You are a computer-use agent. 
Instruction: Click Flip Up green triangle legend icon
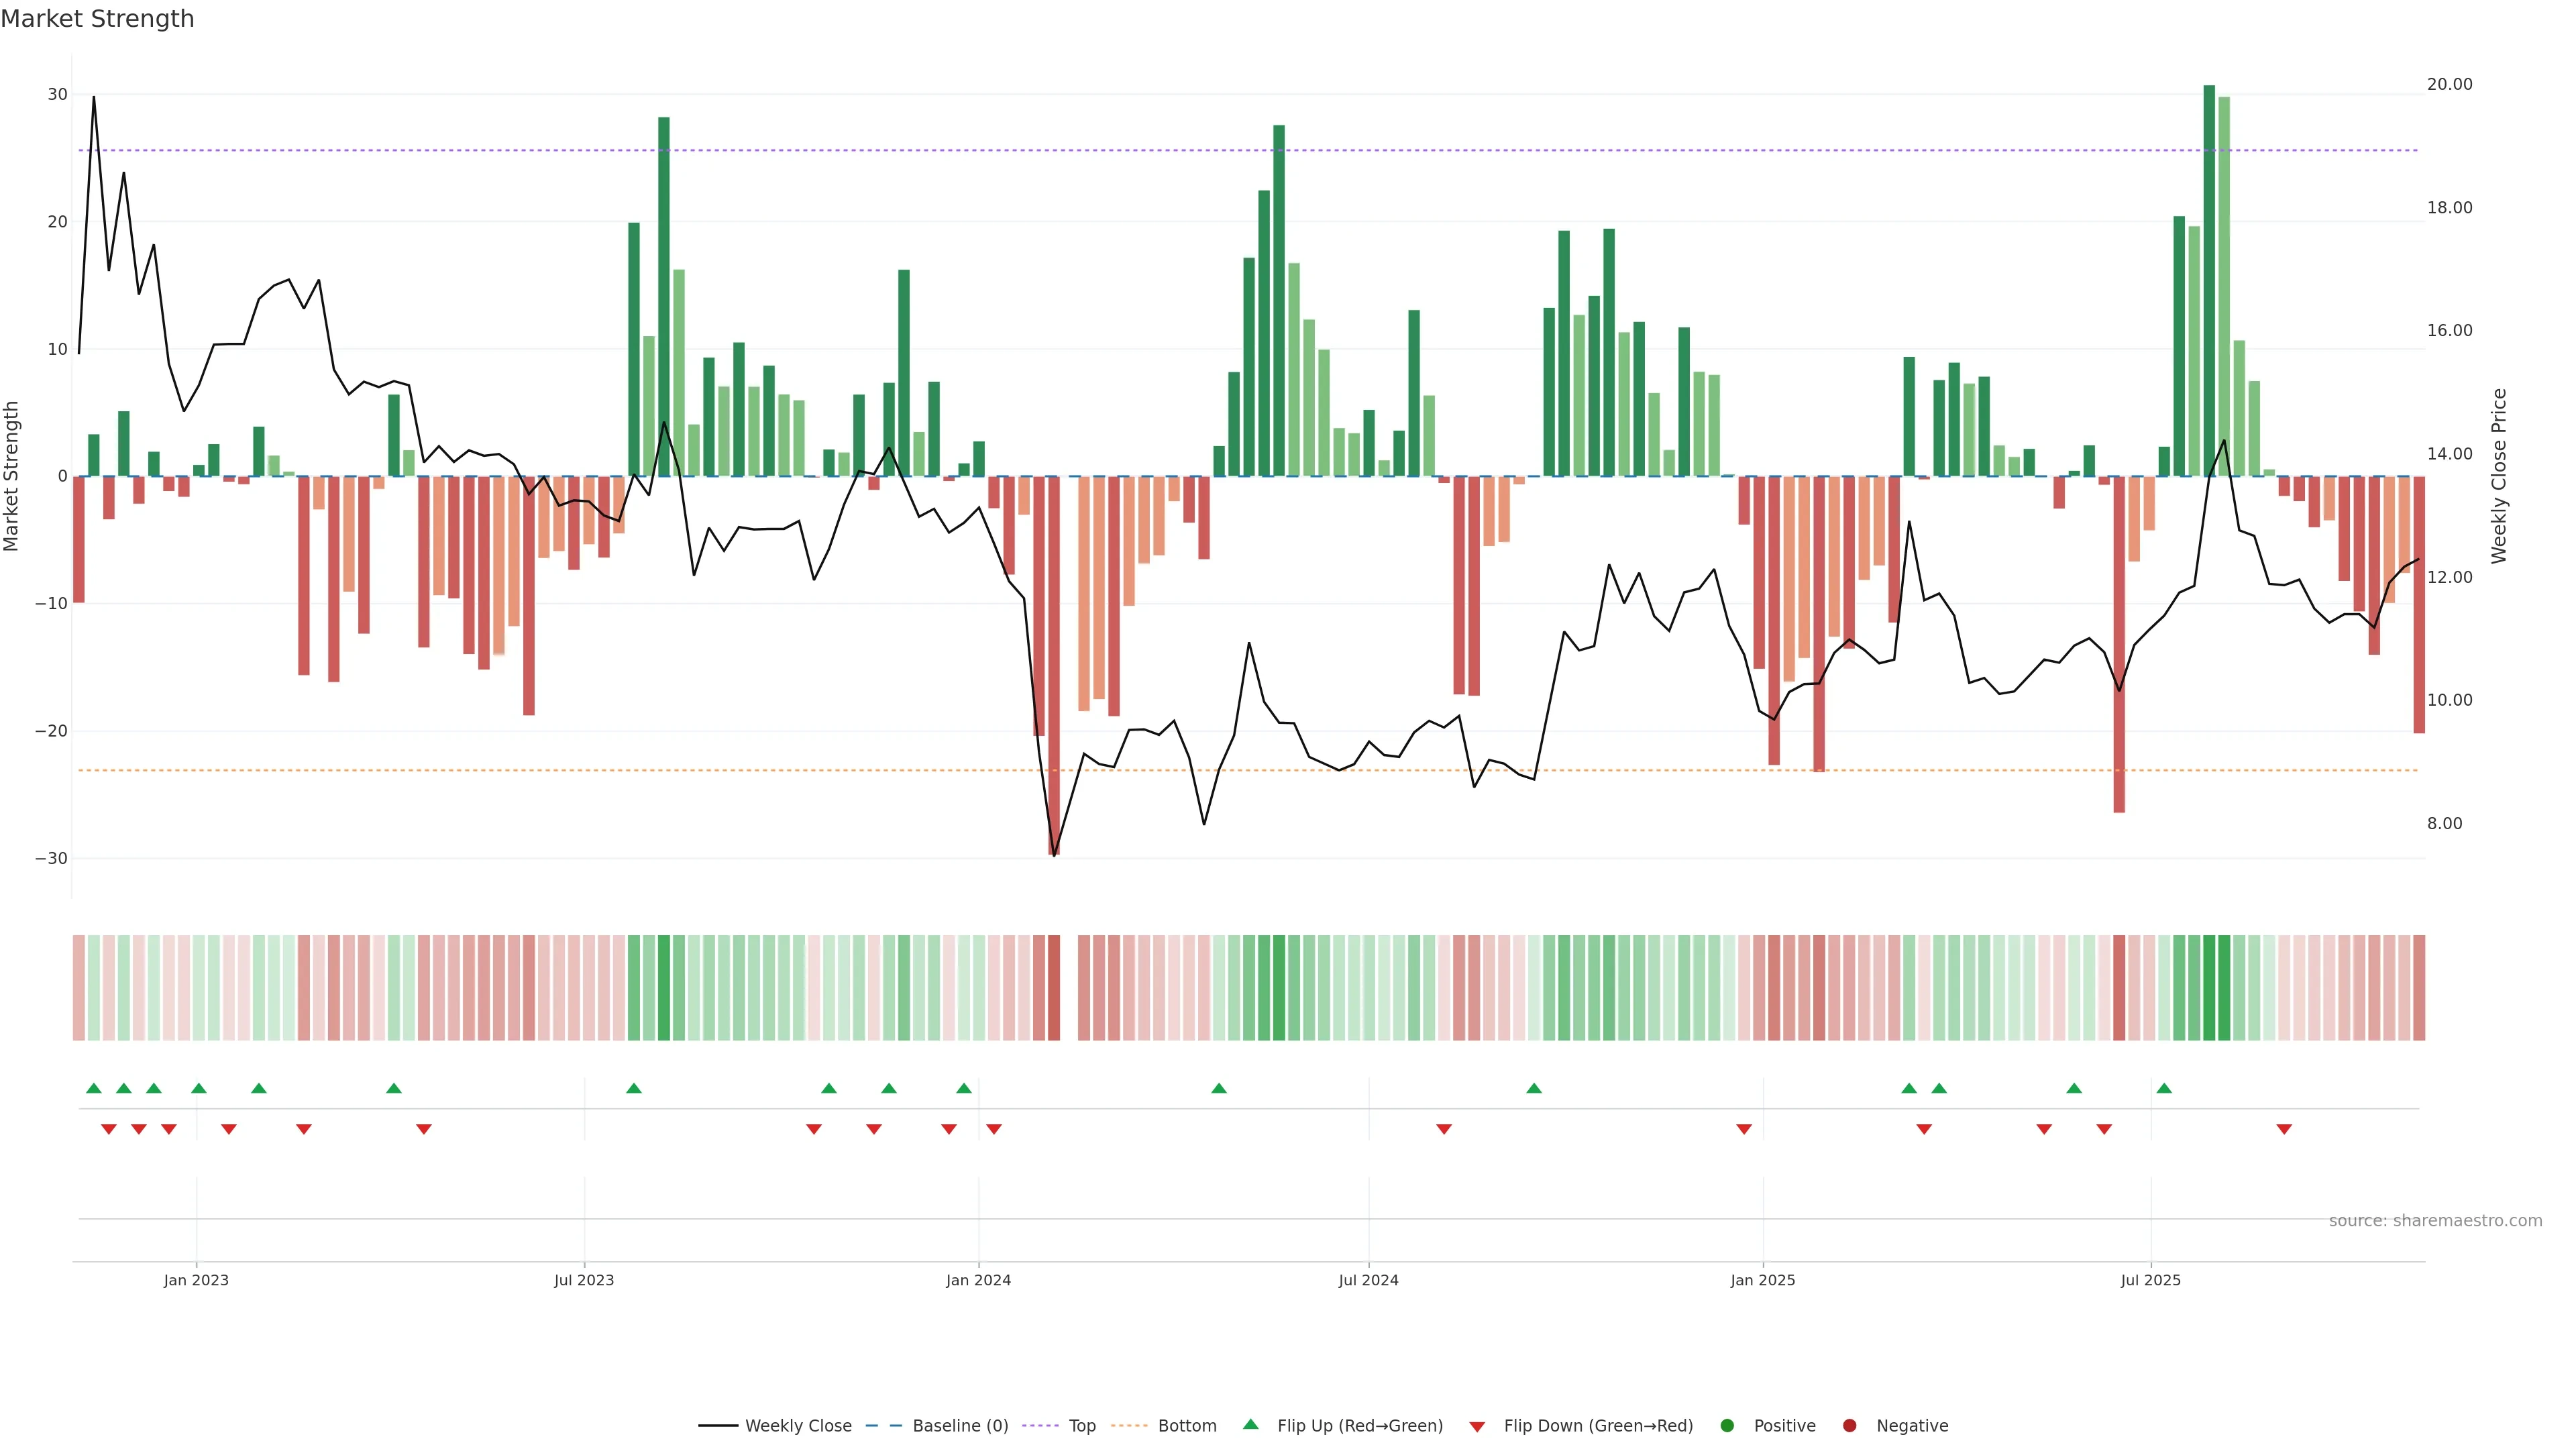[1250, 1424]
